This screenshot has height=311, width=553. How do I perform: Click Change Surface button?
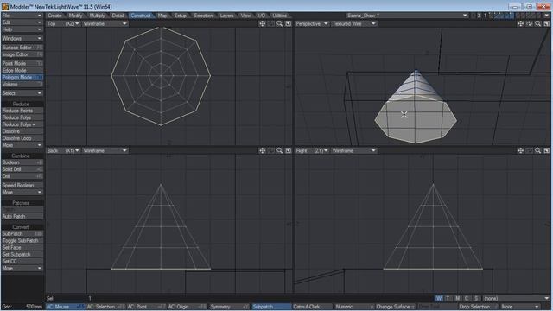point(395,307)
